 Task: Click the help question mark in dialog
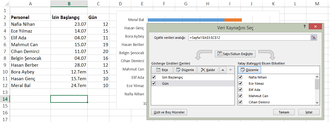pyautogui.click(x=304, y=27)
